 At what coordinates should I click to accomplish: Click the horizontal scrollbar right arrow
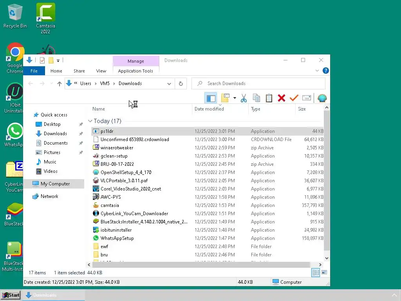tap(320, 265)
